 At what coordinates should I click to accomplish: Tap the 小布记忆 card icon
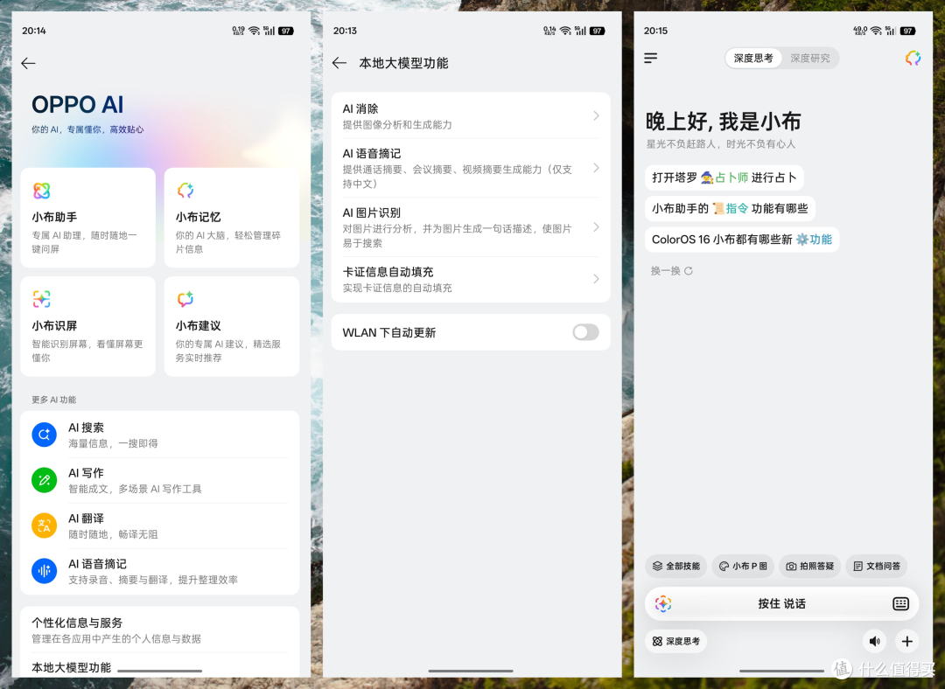[x=185, y=191]
